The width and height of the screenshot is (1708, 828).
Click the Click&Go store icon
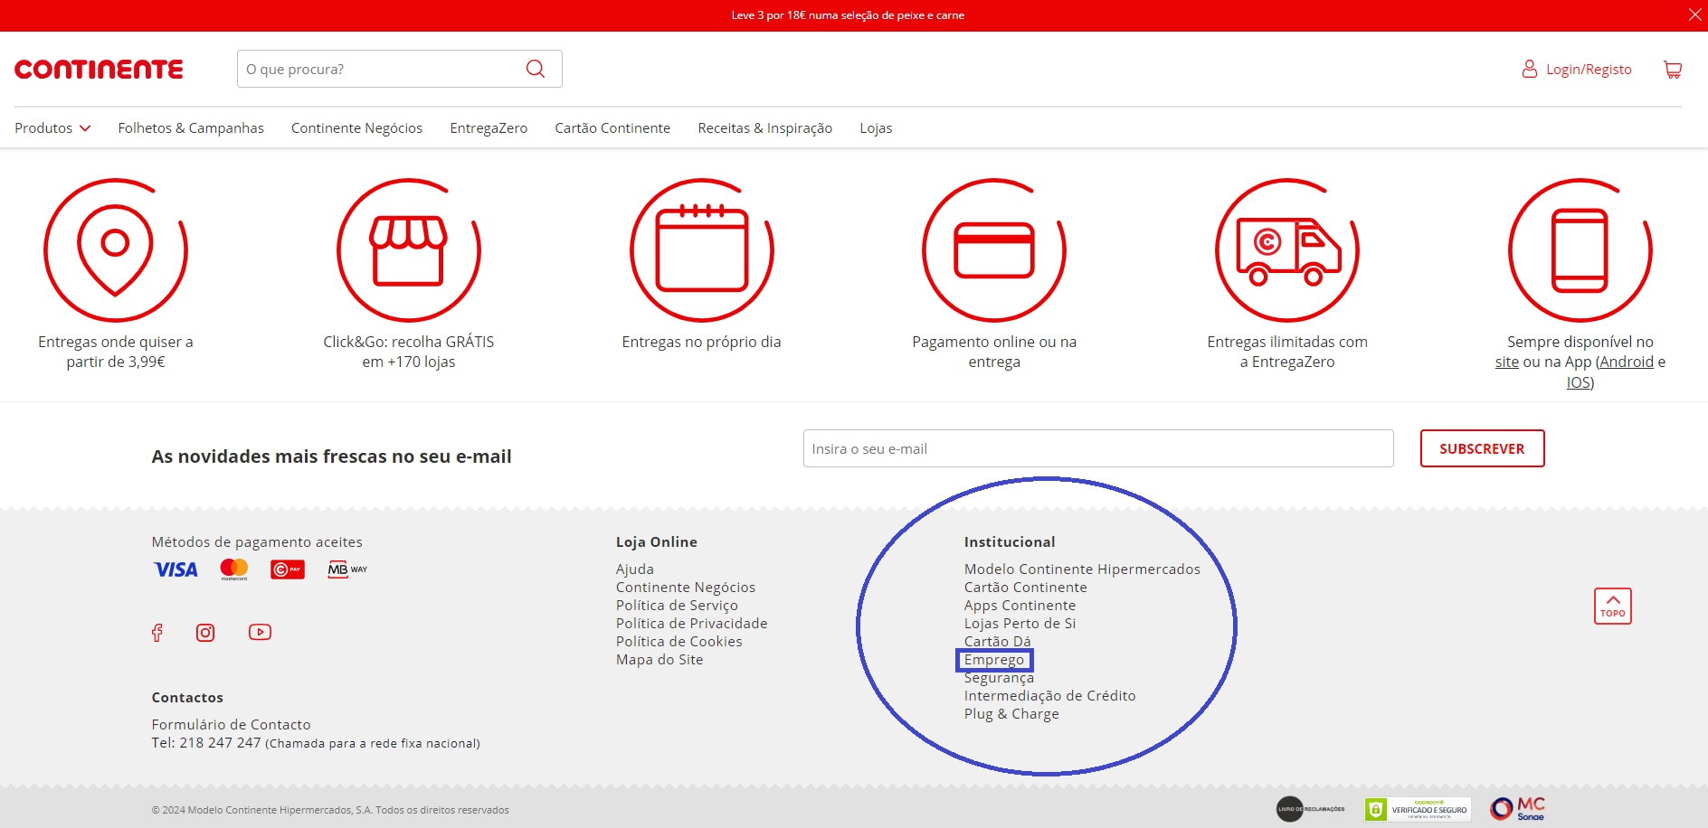(409, 249)
